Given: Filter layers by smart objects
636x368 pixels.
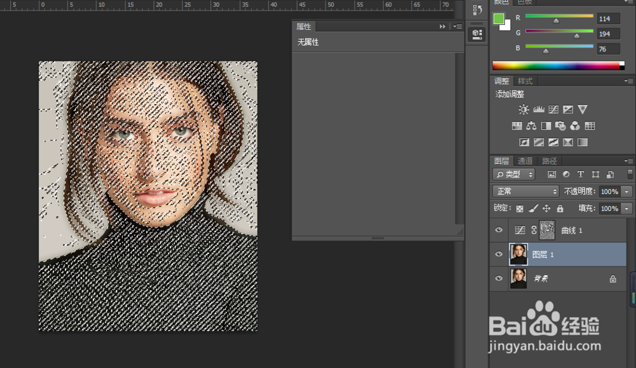Looking at the screenshot, I should [610, 175].
